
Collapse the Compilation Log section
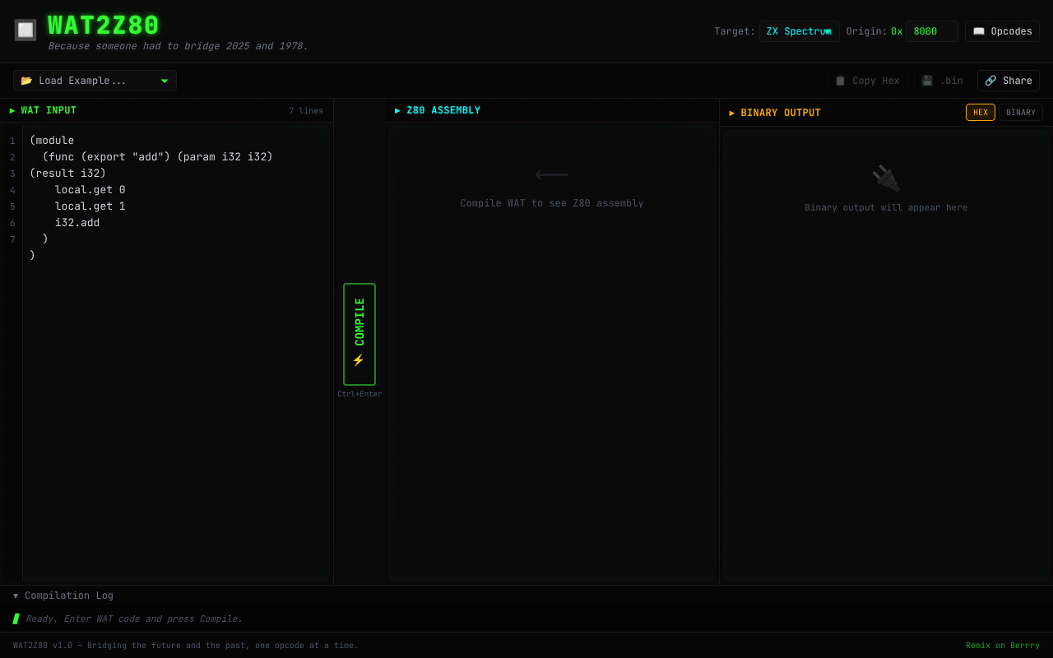63,595
